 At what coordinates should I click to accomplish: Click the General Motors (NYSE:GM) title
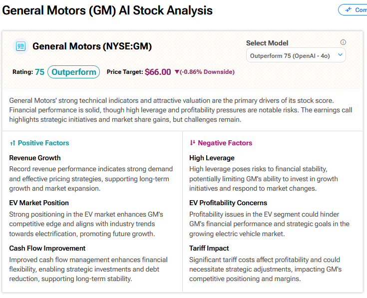[x=92, y=46]
